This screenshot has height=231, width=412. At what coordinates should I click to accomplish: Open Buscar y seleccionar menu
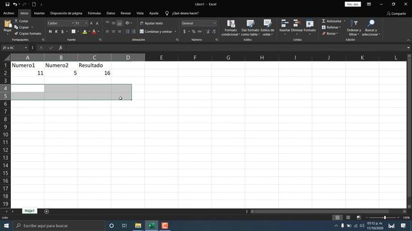pos(371,28)
